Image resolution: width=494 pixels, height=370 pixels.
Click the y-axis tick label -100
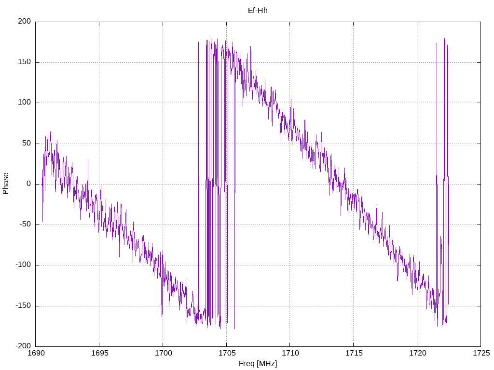point(23,265)
